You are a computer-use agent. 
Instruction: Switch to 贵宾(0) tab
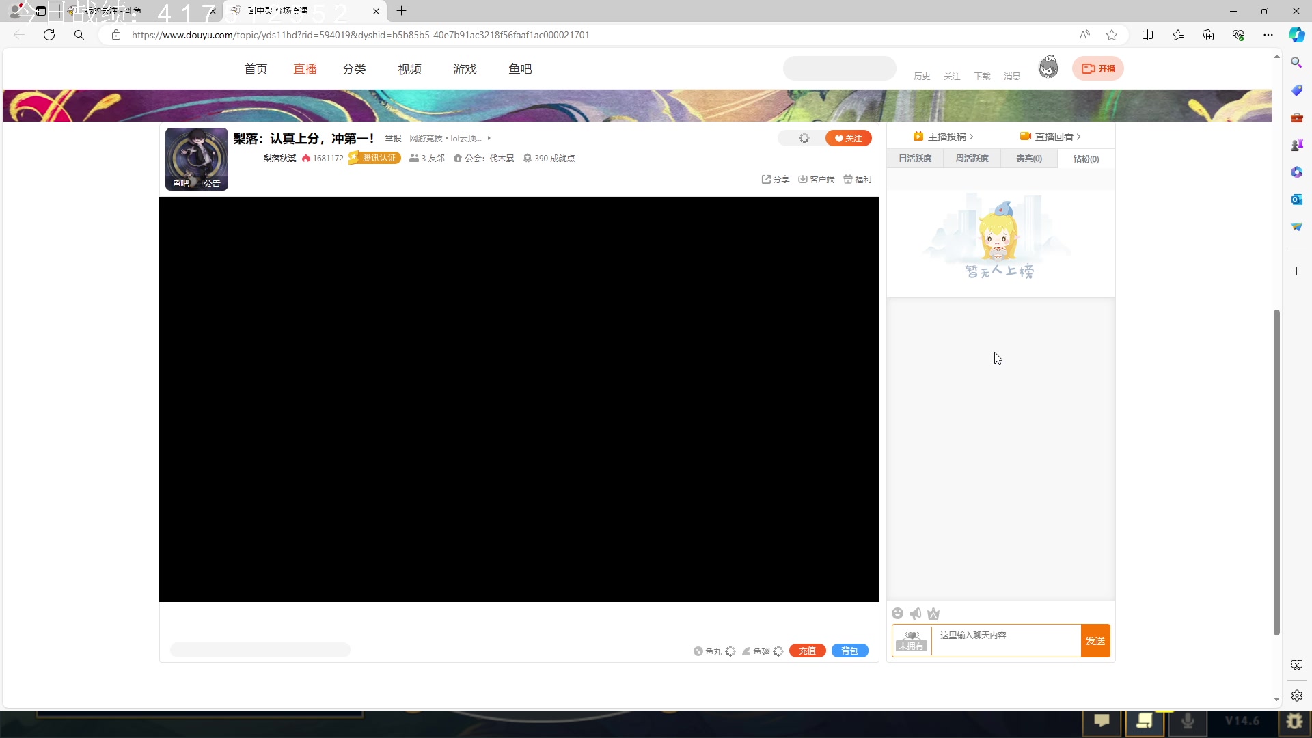click(x=1028, y=159)
